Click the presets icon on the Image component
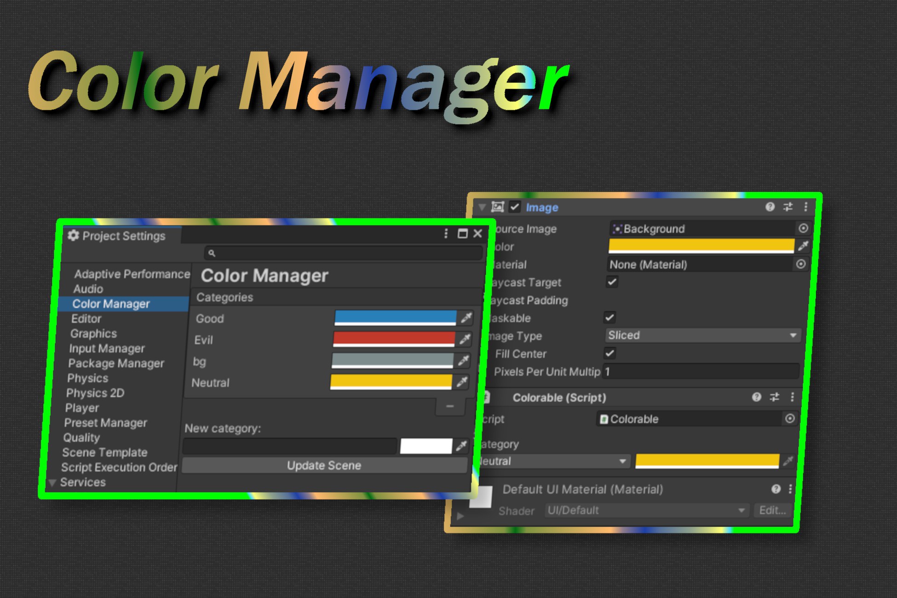 point(788,207)
